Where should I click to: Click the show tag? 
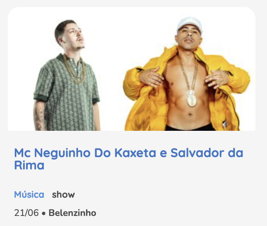(x=63, y=195)
